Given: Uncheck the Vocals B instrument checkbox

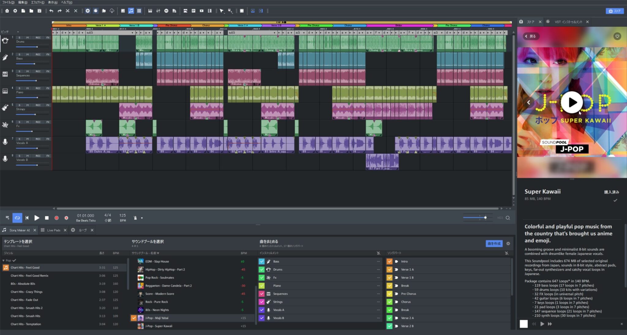Looking at the screenshot, I should 262,318.
